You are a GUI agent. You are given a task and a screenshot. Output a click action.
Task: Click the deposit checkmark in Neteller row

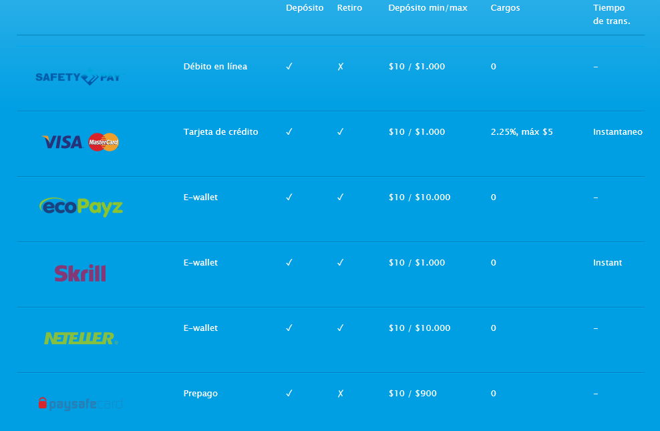[x=289, y=328]
